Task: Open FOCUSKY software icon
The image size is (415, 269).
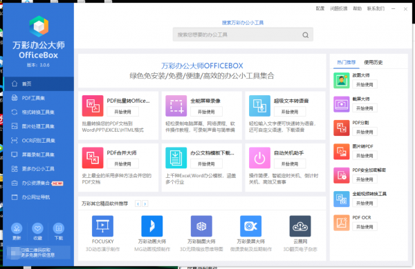Action: click(102, 226)
